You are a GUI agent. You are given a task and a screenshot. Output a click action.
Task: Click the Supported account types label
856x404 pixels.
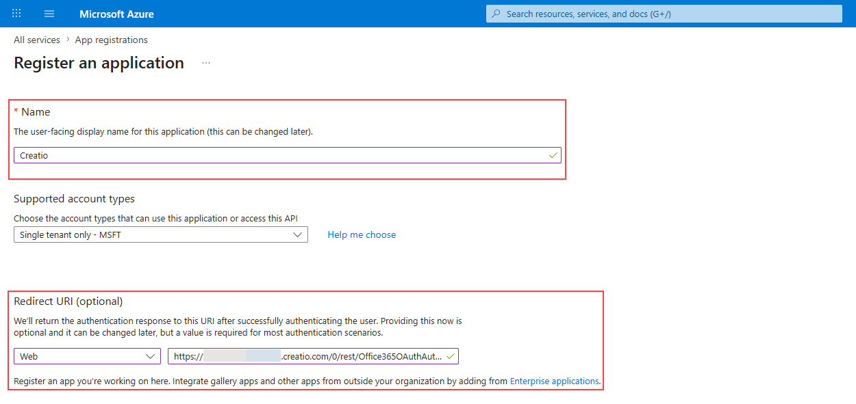pos(74,199)
